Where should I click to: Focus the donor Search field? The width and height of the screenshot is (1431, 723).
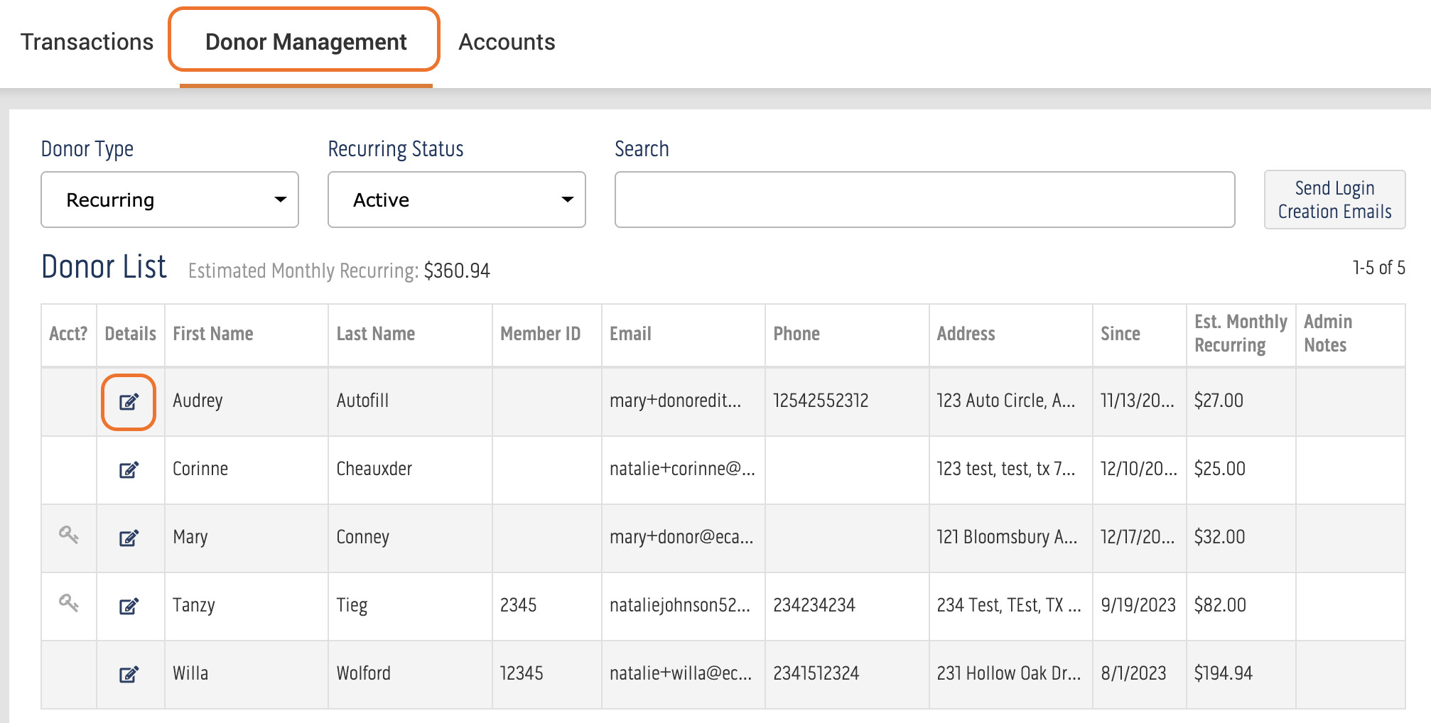pos(924,200)
